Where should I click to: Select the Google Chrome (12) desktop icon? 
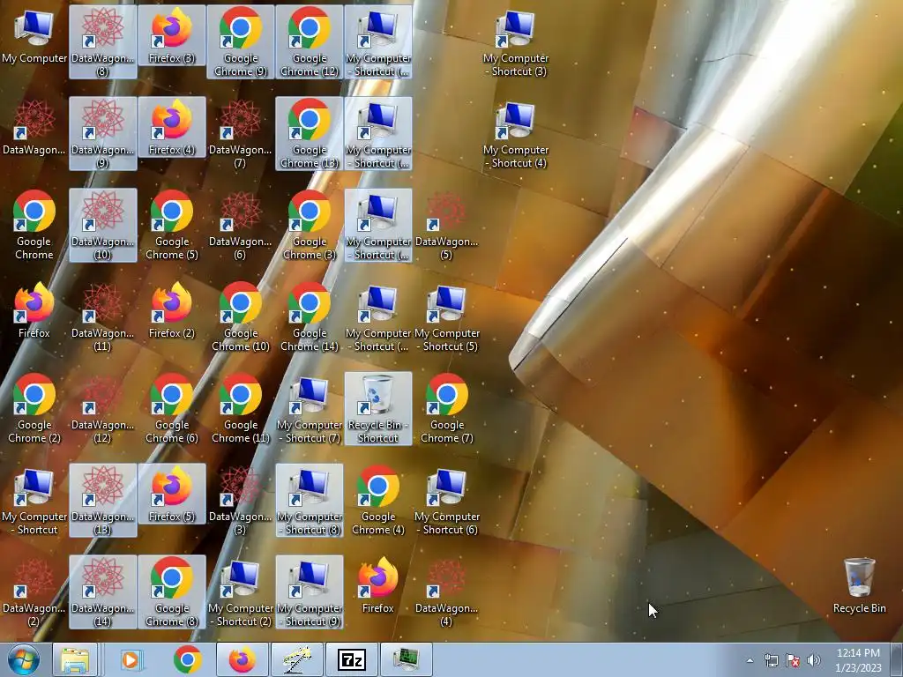point(310,41)
